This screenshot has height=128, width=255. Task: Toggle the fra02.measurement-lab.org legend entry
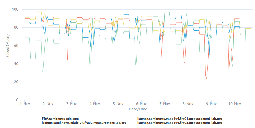(x=84, y=123)
